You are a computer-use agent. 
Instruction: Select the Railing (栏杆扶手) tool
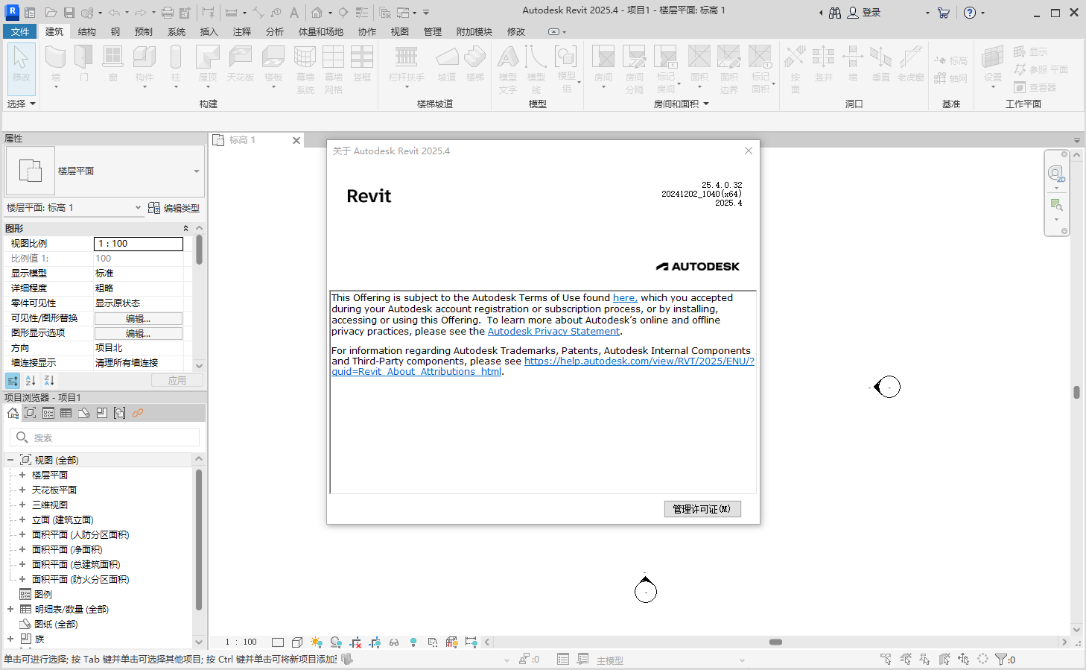click(x=406, y=57)
